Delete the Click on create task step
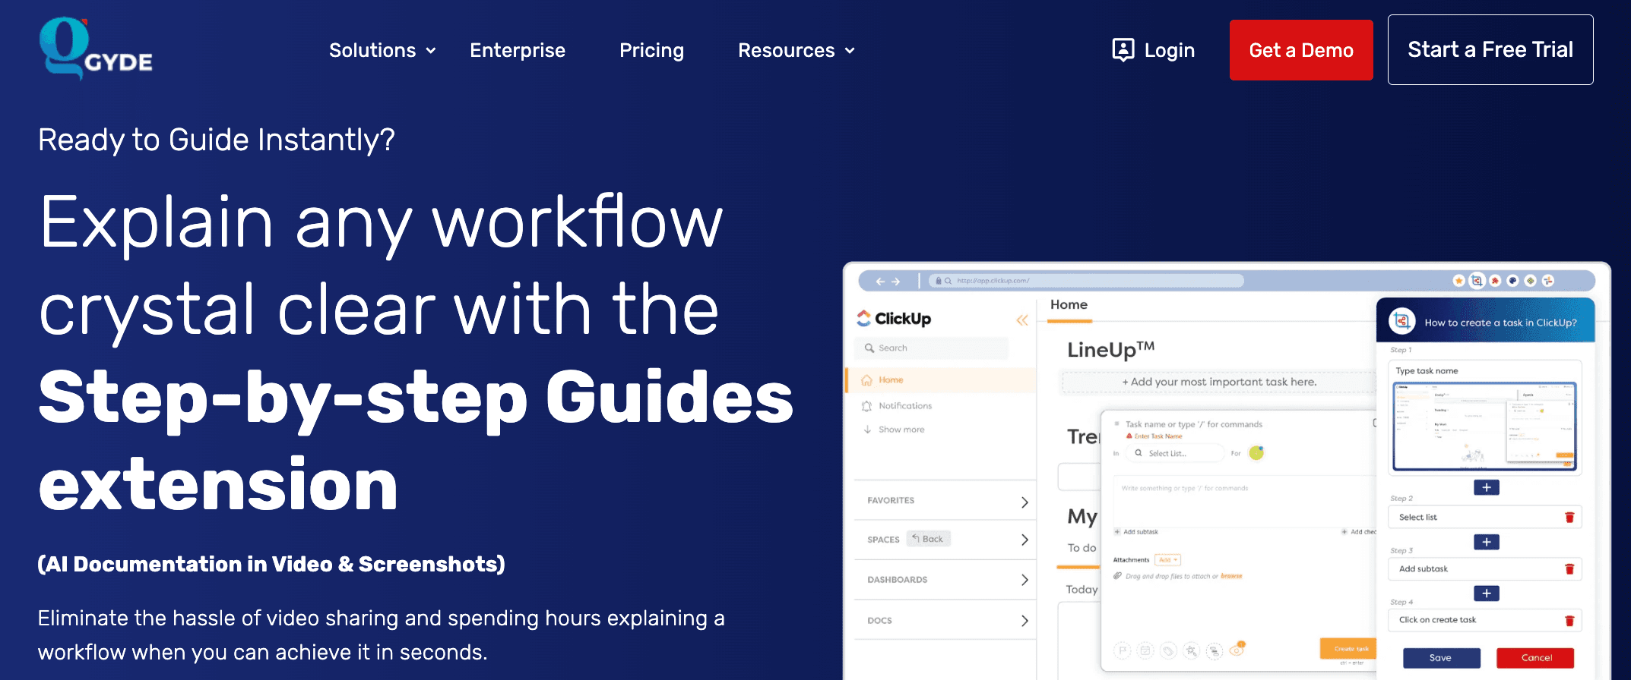 pyautogui.click(x=1569, y=621)
